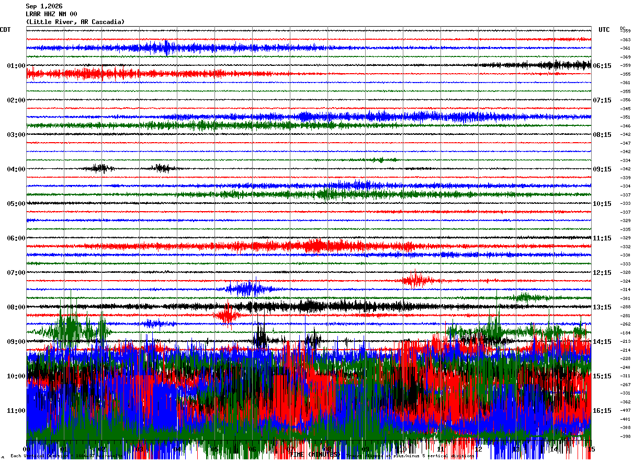Click the 06:15 UTC time label
This screenshot has height=463, width=633.
(602, 66)
